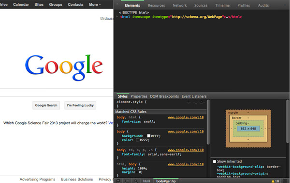The width and height of the screenshot is (290, 183).
Task: Open Styles pane gear options icon
Action: click(202, 102)
